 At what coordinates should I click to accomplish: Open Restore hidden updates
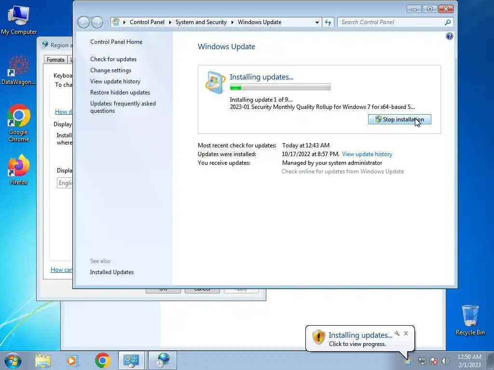click(120, 92)
